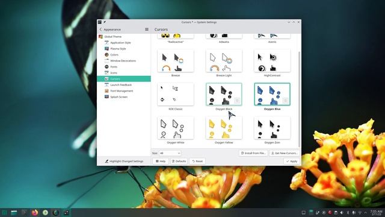The width and height of the screenshot is (385, 217).
Task: Open the cursor Size dropdown
Action: click(170, 153)
